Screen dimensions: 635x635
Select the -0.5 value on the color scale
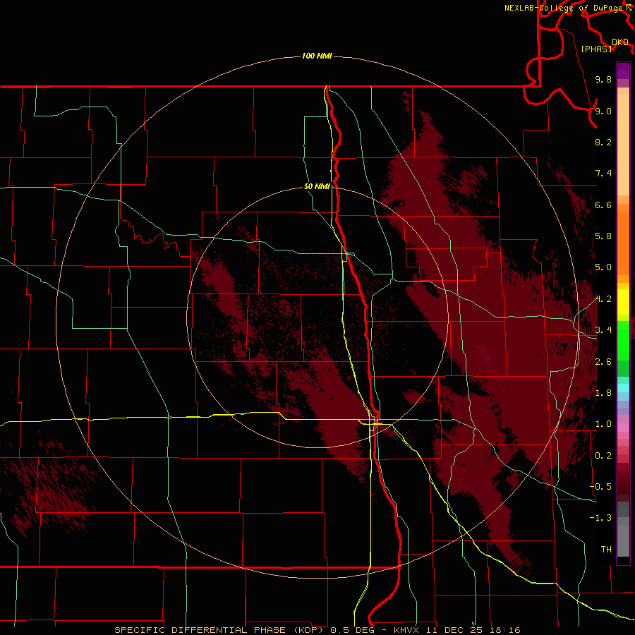coord(600,487)
